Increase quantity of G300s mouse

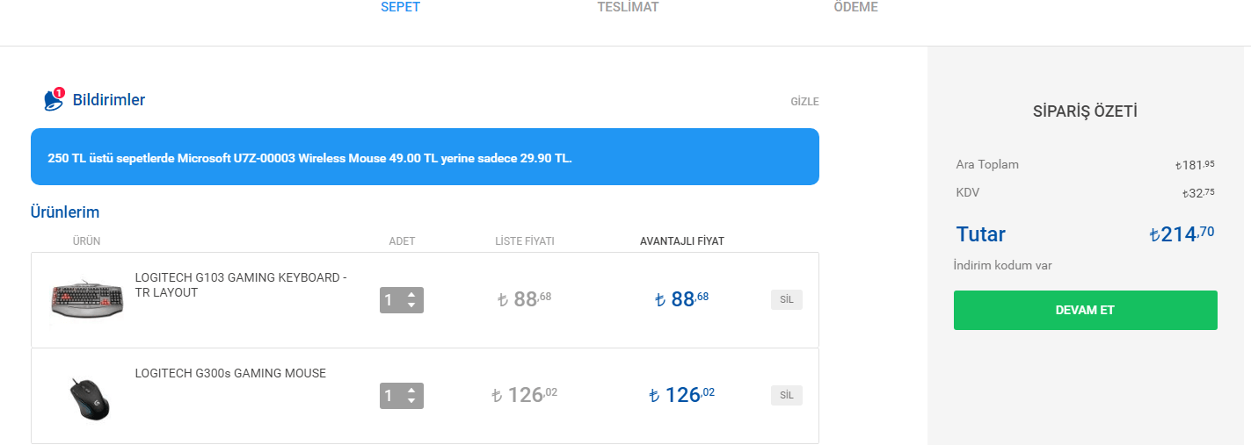(x=411, y=390)
